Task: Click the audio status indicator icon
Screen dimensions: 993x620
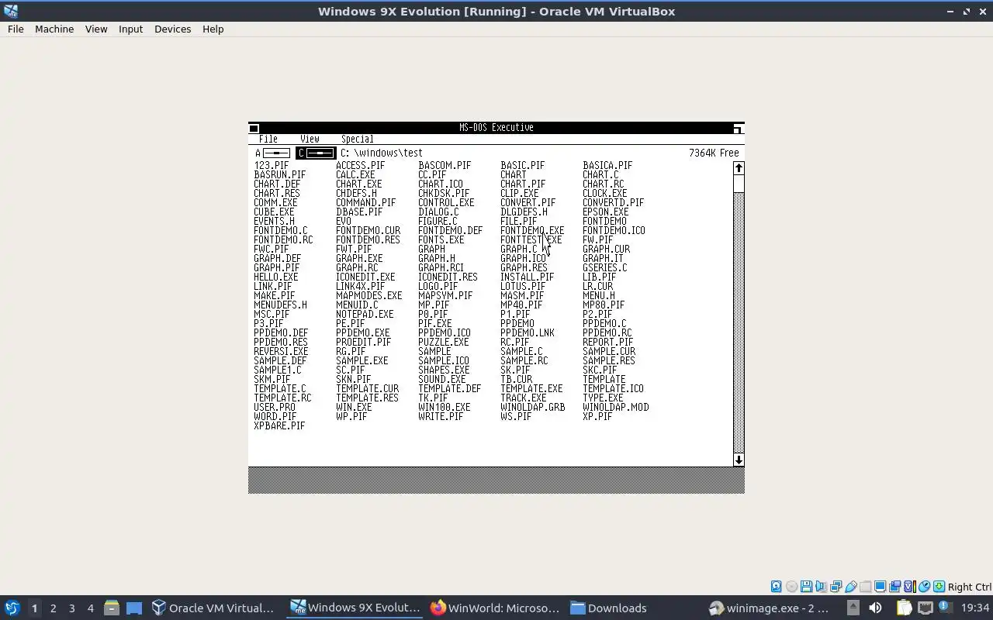Action: [x=821, y=587]
